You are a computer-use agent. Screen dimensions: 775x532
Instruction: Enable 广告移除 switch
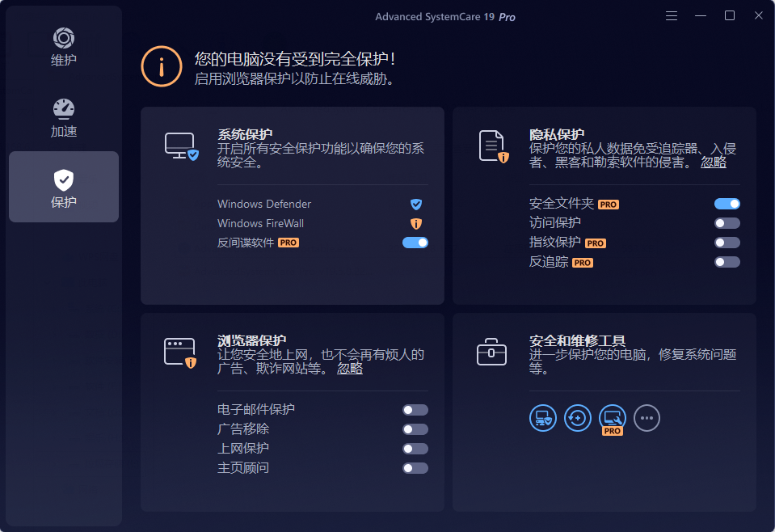tap(415, 429)
